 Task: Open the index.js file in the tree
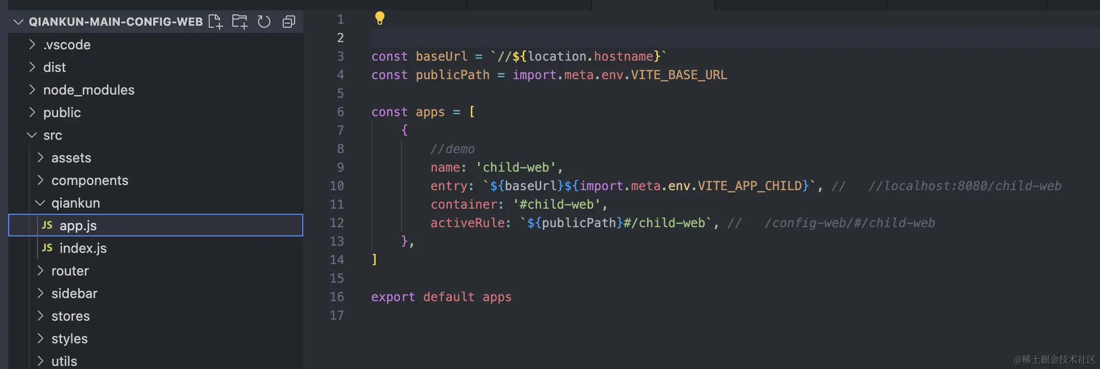pyautogui.click(x=156, y=248)
